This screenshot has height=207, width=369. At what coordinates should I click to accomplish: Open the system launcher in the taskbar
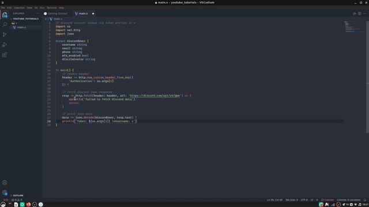coord(3,205)
